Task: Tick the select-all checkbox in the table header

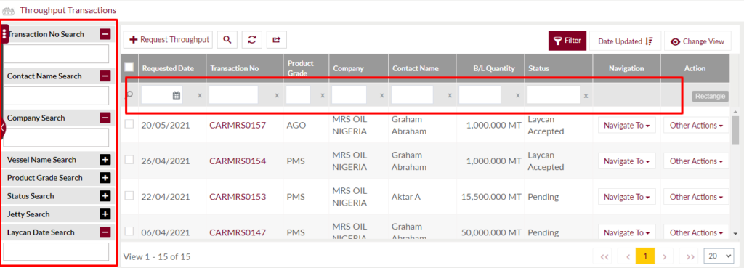Action: coord(129,68)
